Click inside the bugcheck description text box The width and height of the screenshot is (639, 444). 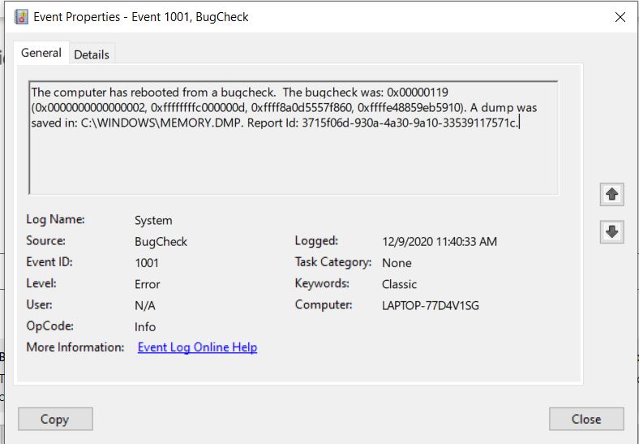[x=294, y=137]
